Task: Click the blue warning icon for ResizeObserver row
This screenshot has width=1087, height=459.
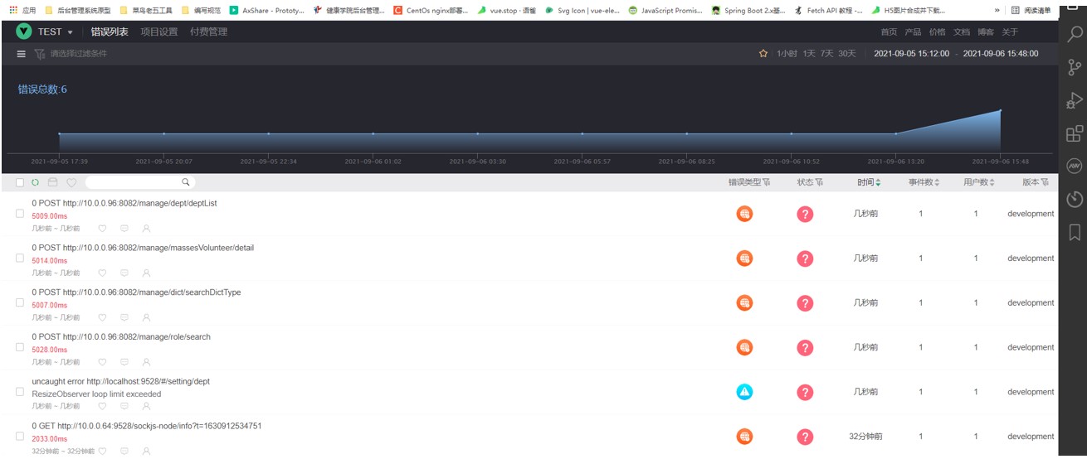Action: [744, 392]
